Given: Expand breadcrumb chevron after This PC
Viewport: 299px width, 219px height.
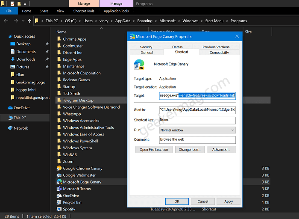Looking at the screenshot, I should tap(62, 21).
